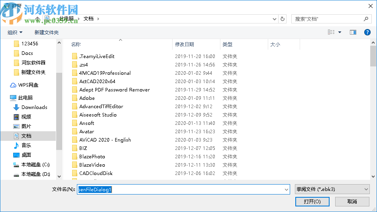Click the Downloads arrow icon

16,107
